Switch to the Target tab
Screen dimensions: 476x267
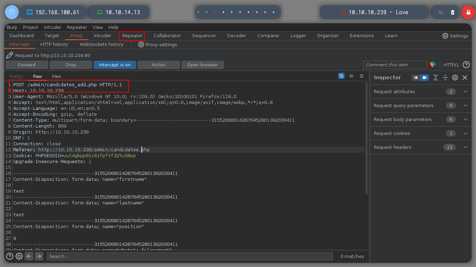click(52, 35)
